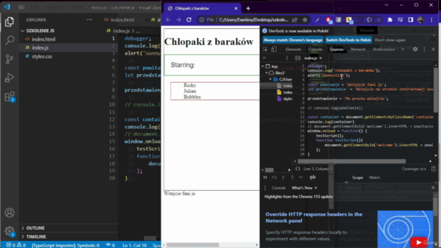Toggle the DevTools device toolbar
The height and width of the screenshot is (248, 441).
(274, 49)
